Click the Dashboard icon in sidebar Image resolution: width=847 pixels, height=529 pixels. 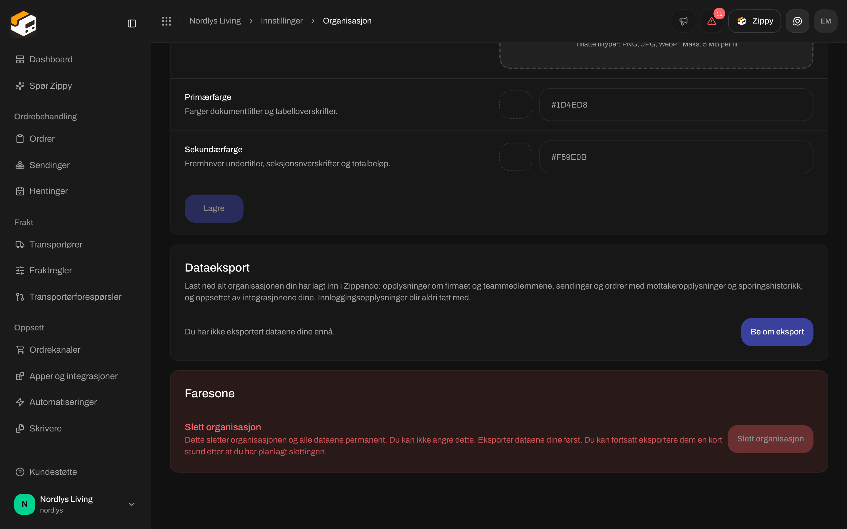point(20,59)
